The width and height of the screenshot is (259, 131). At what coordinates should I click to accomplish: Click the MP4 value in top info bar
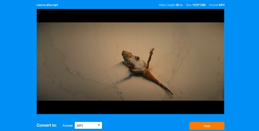pyautogui.click(x=222, y=5)
